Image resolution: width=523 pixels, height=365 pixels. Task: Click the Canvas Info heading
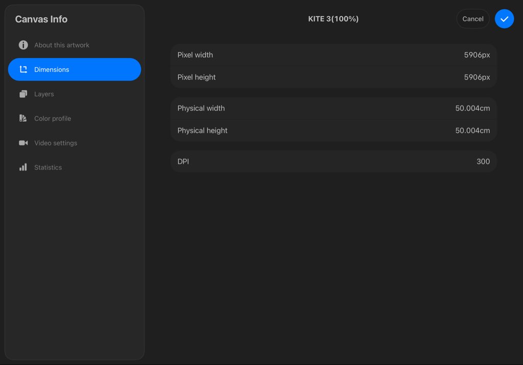click(x=41, y=19)
